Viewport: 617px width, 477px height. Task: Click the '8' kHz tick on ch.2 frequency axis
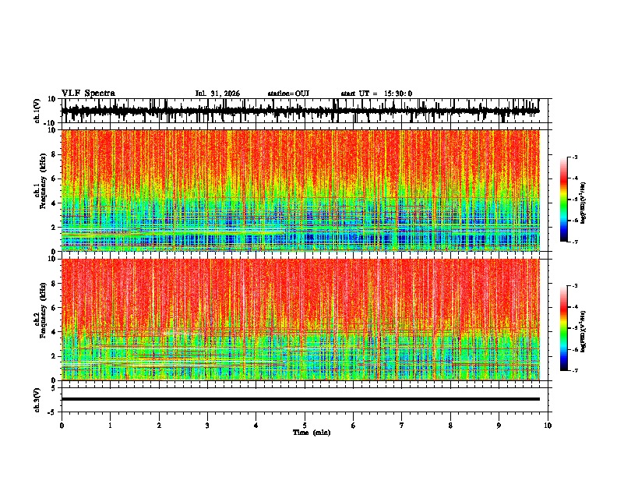click(54, 284)
